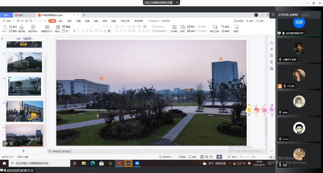Open the font name dropdown
323x173 pixels.
coord(92,27)
